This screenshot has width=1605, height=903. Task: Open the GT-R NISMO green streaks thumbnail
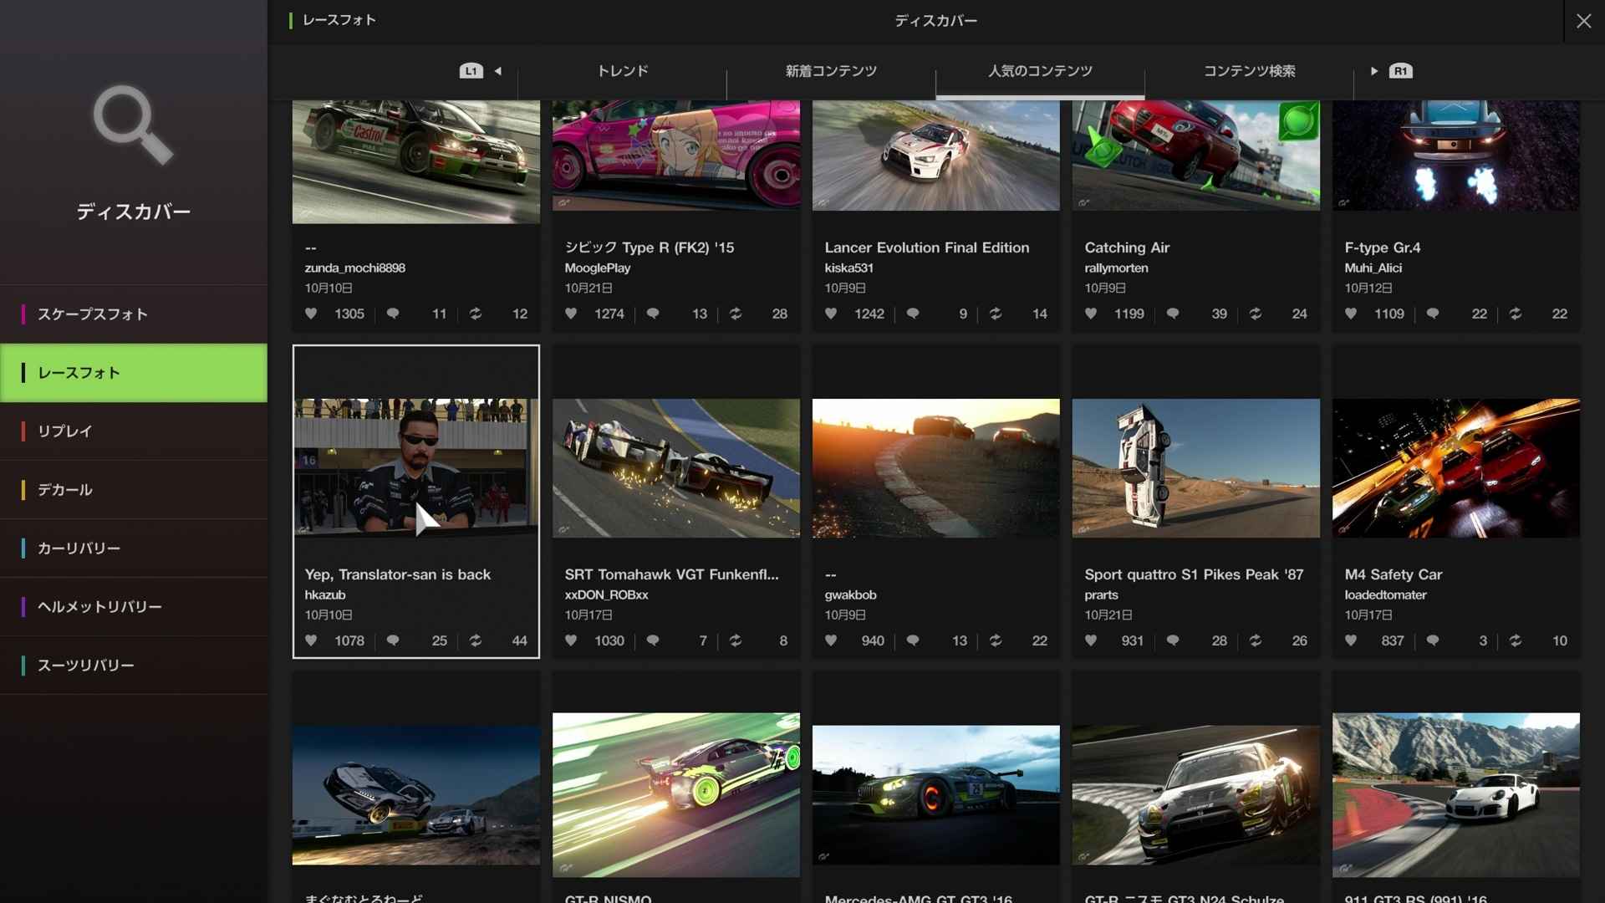point(675,794)
